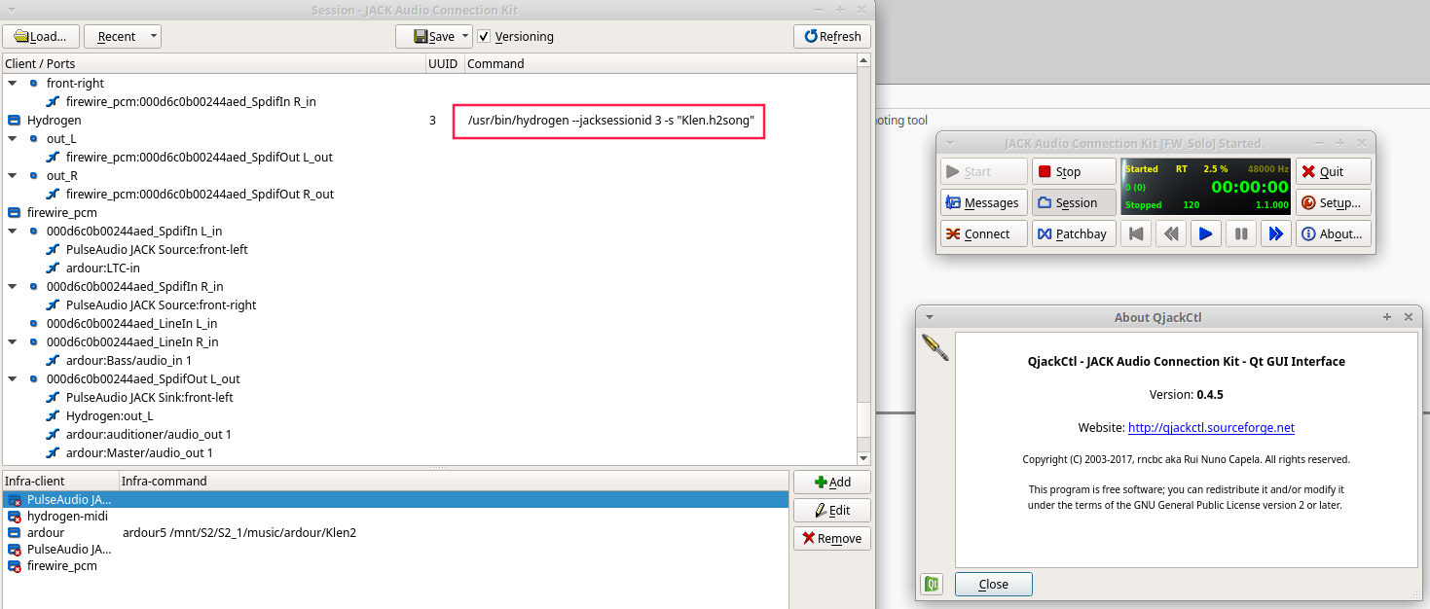Image resolution: width=1430 pixels, height=609 pixels.
Task: Click the front-right port icon in the tree
Action: 34,84
